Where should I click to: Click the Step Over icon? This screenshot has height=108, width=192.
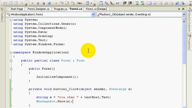pos(67,3)
